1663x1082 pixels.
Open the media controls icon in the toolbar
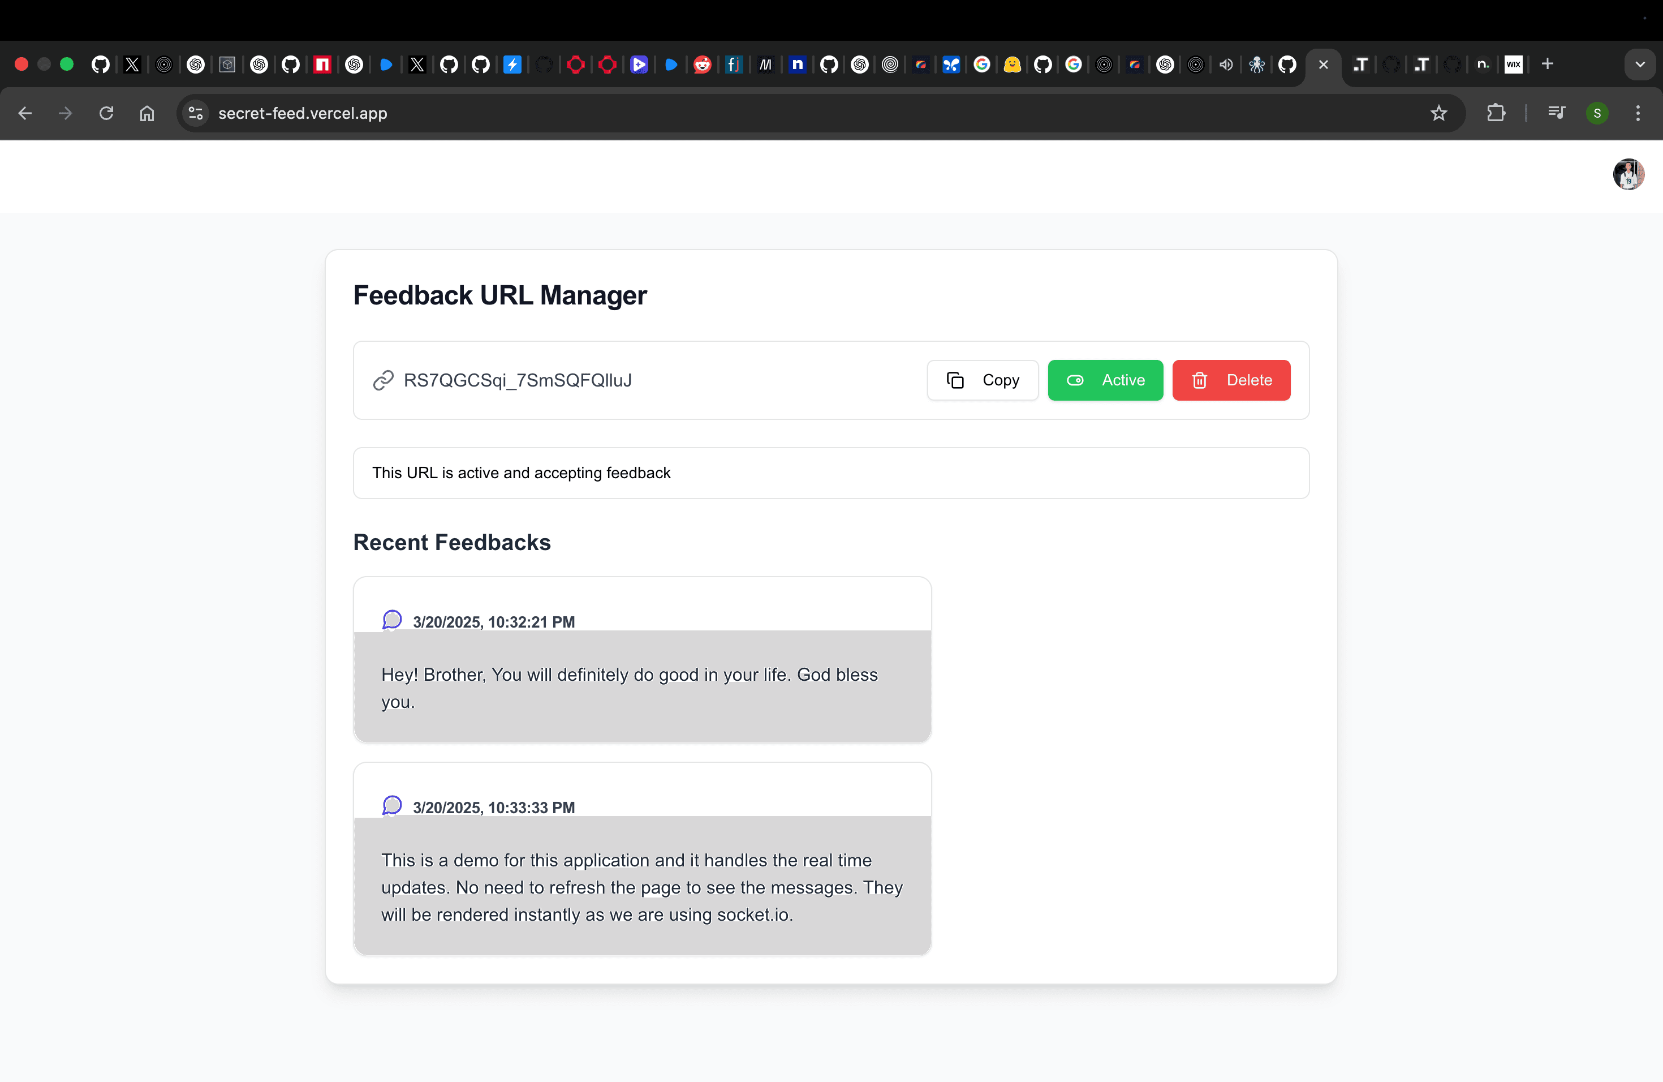pos(1556,113)
